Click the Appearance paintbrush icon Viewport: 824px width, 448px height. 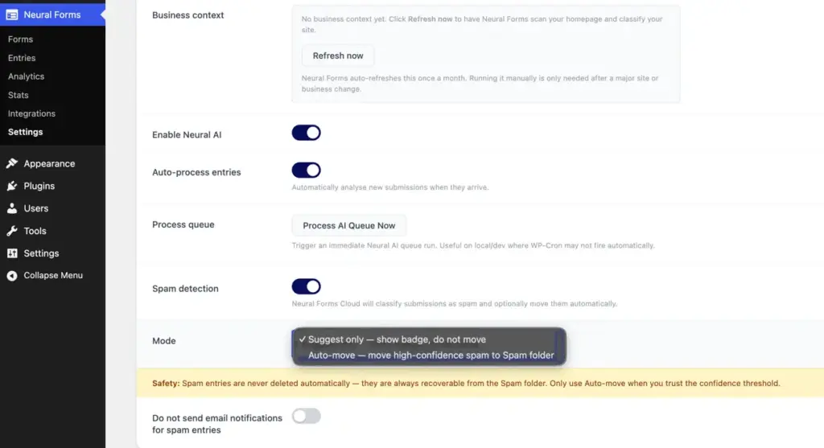(11, 163)
